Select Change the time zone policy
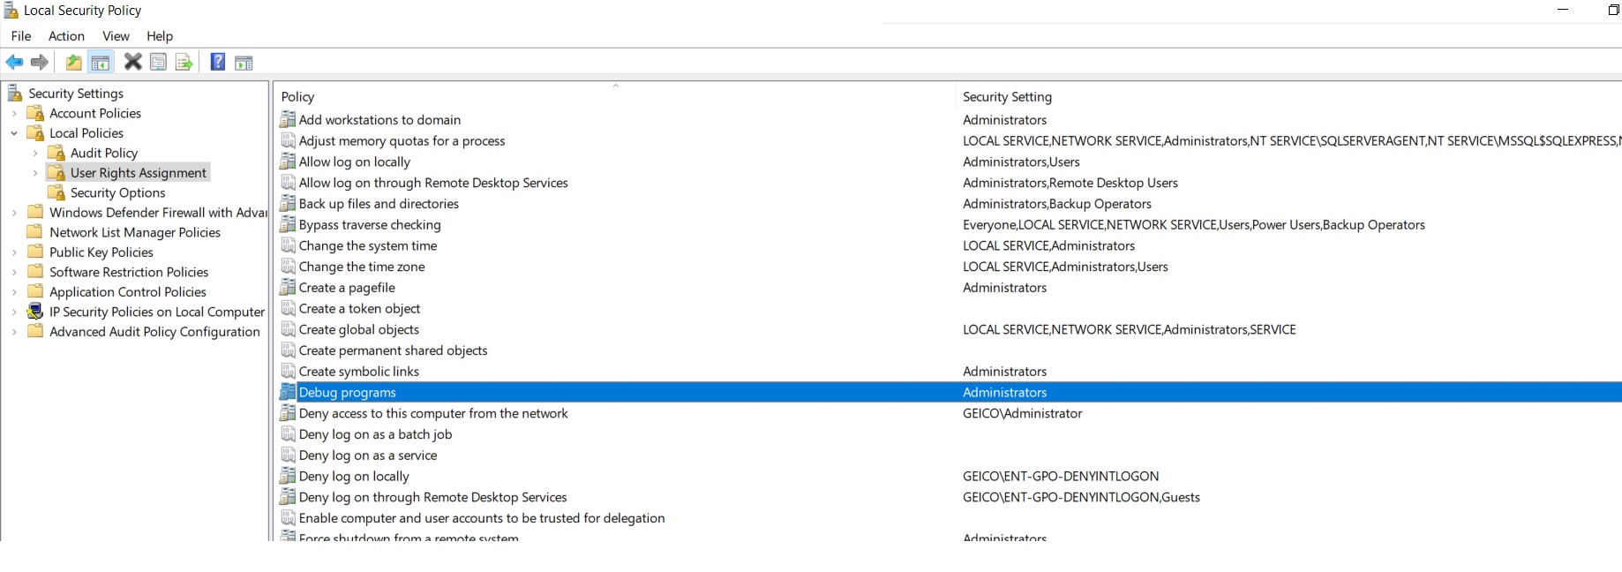 click(362, 267)
